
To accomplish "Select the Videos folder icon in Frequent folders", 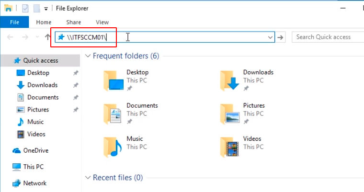I will [x=229, y=147].
